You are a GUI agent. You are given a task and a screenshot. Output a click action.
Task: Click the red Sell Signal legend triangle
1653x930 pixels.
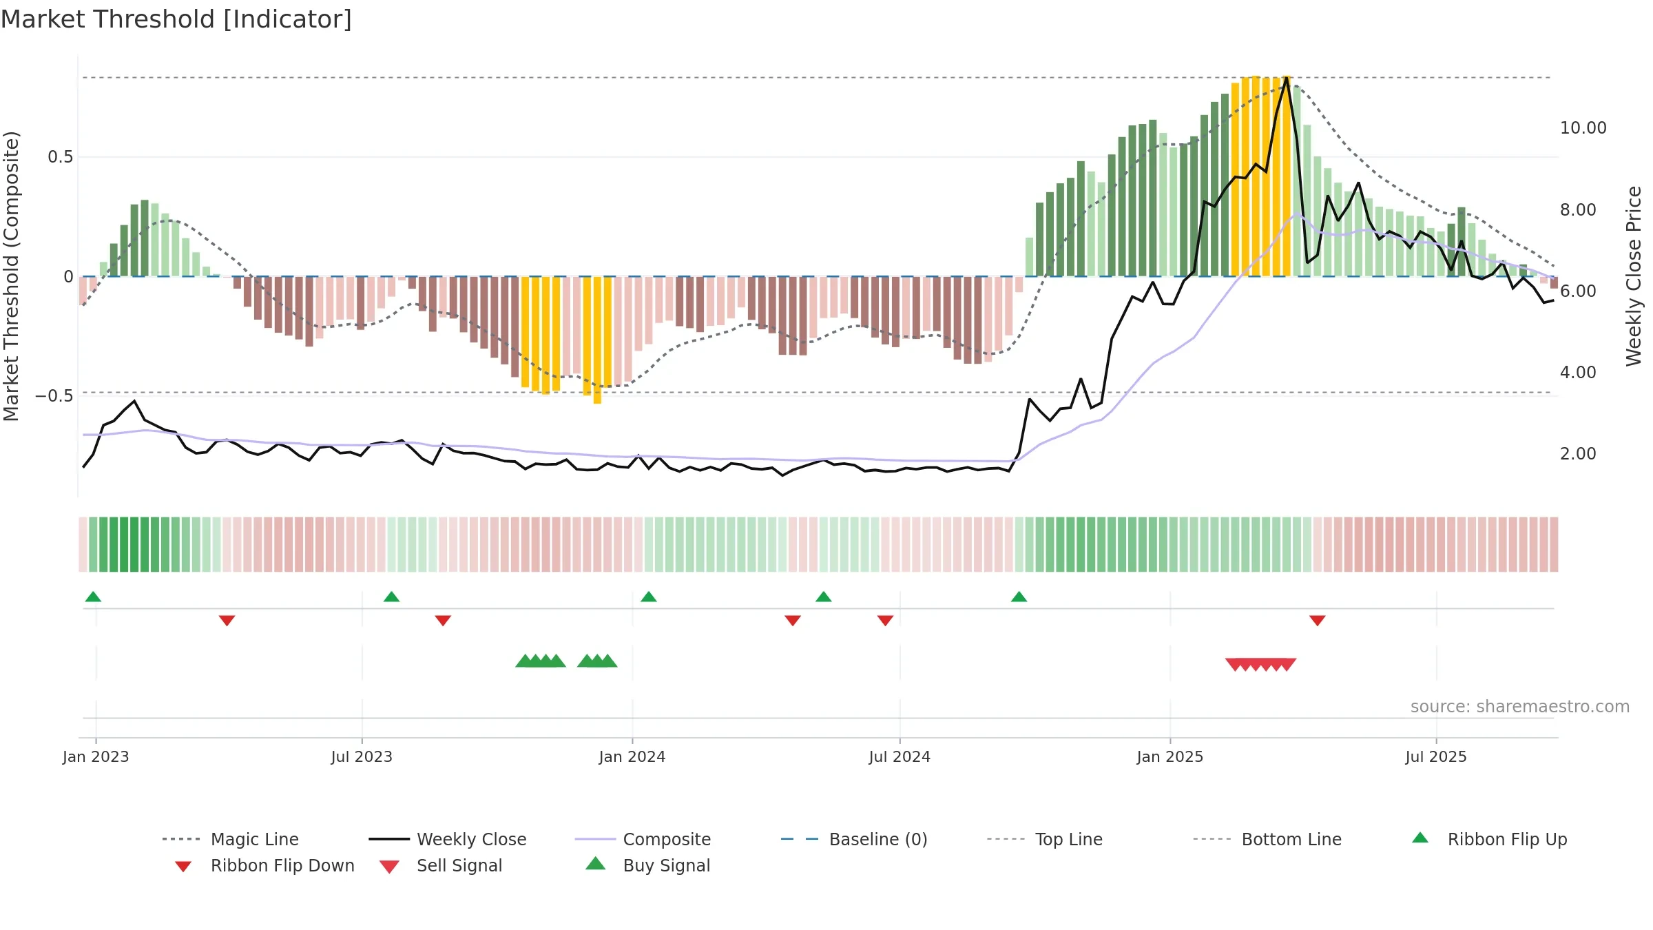click(x=389, y=867)
